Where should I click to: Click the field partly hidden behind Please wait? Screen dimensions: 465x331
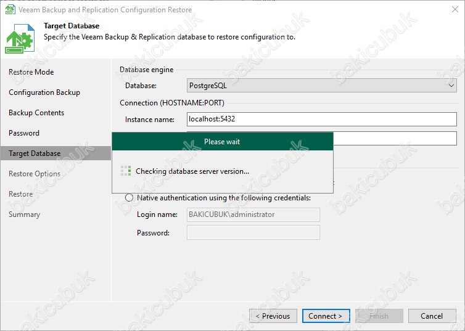[395, 139]
